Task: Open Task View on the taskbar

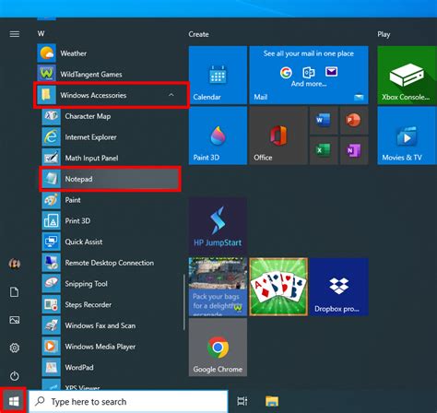Action: [242, 401]
